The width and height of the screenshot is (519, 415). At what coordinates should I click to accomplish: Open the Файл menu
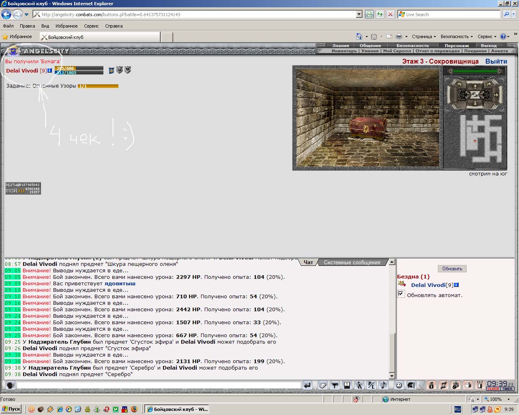[8, 26]
